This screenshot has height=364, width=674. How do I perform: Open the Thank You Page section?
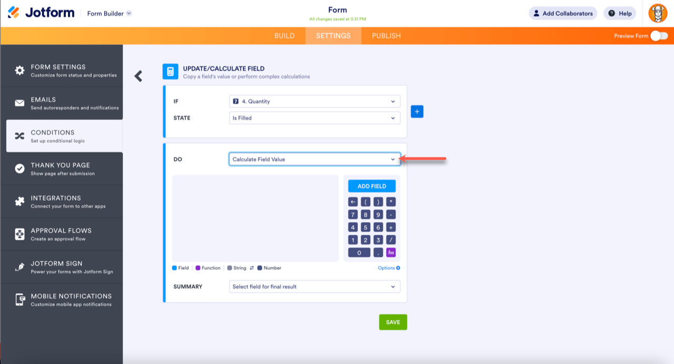click(62, 169)
